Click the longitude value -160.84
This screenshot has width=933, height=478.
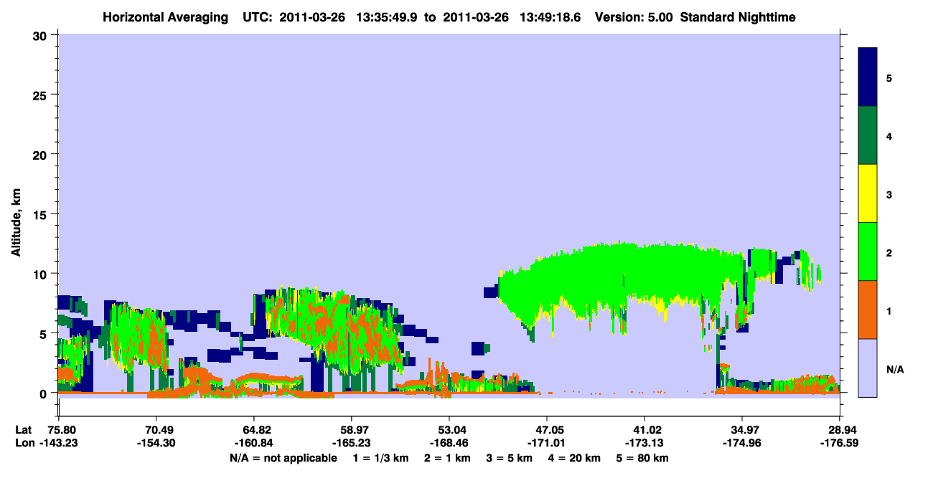pos(254,443)
